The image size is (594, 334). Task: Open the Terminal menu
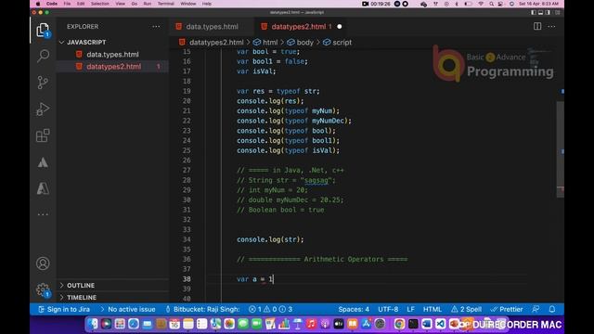pos(165,4)
